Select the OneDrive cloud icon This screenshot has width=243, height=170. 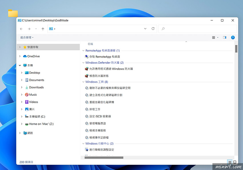click(x=25, y=56)
